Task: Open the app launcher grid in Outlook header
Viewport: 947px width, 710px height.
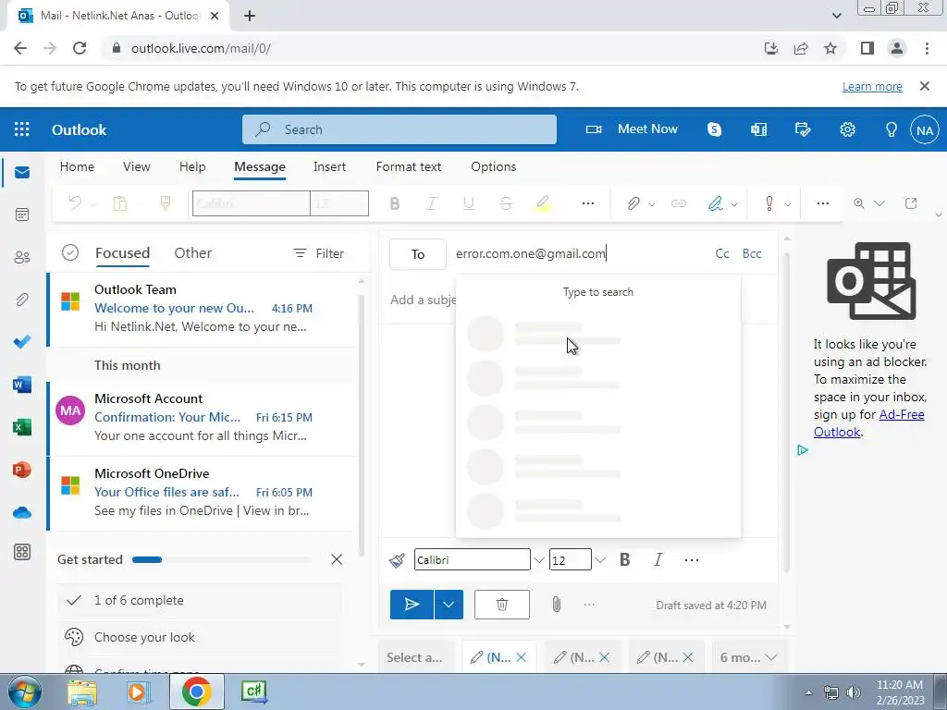Action: pos(22,129)
